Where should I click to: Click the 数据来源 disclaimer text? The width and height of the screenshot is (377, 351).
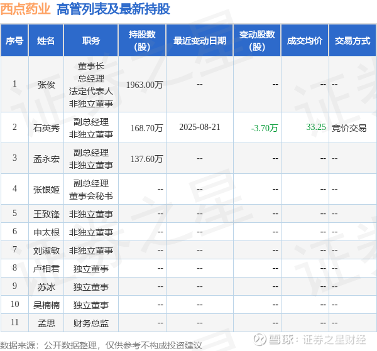101,345
